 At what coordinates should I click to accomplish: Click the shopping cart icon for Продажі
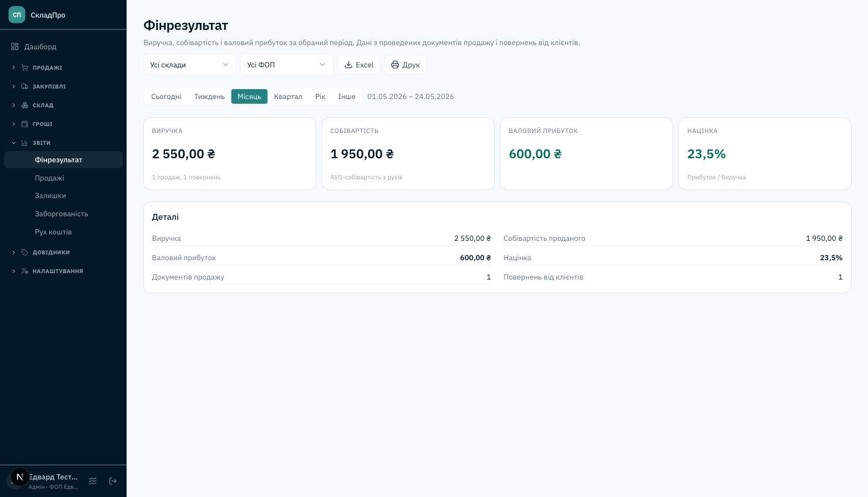[25, 67]
